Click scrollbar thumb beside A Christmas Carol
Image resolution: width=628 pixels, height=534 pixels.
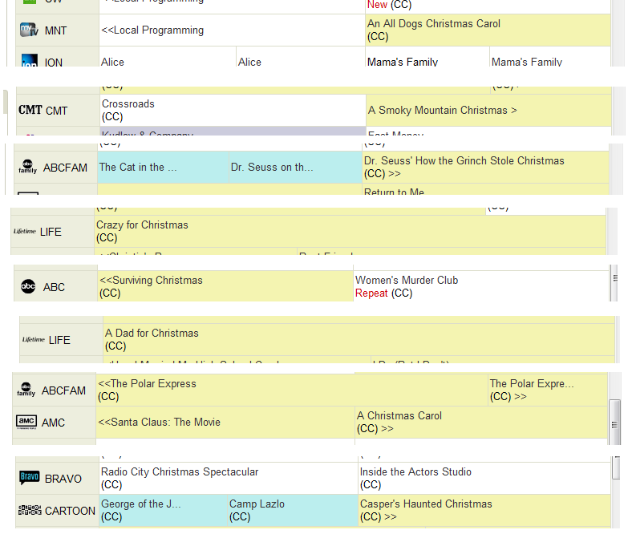pos(614,422)
